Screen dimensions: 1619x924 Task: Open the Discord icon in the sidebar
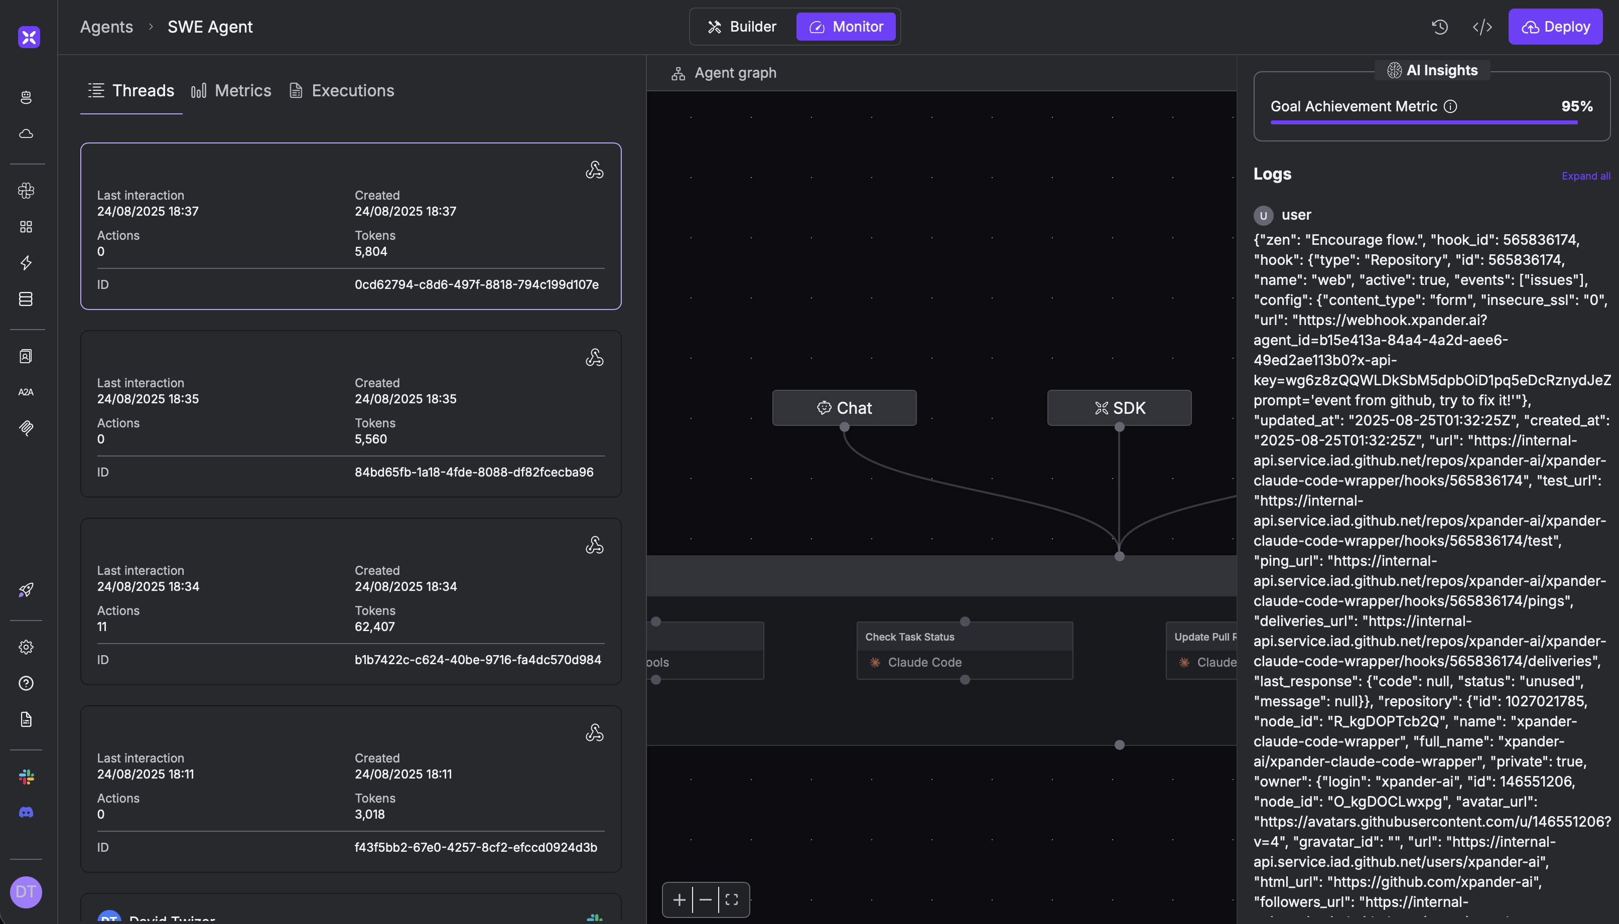(x=26, y=813)
